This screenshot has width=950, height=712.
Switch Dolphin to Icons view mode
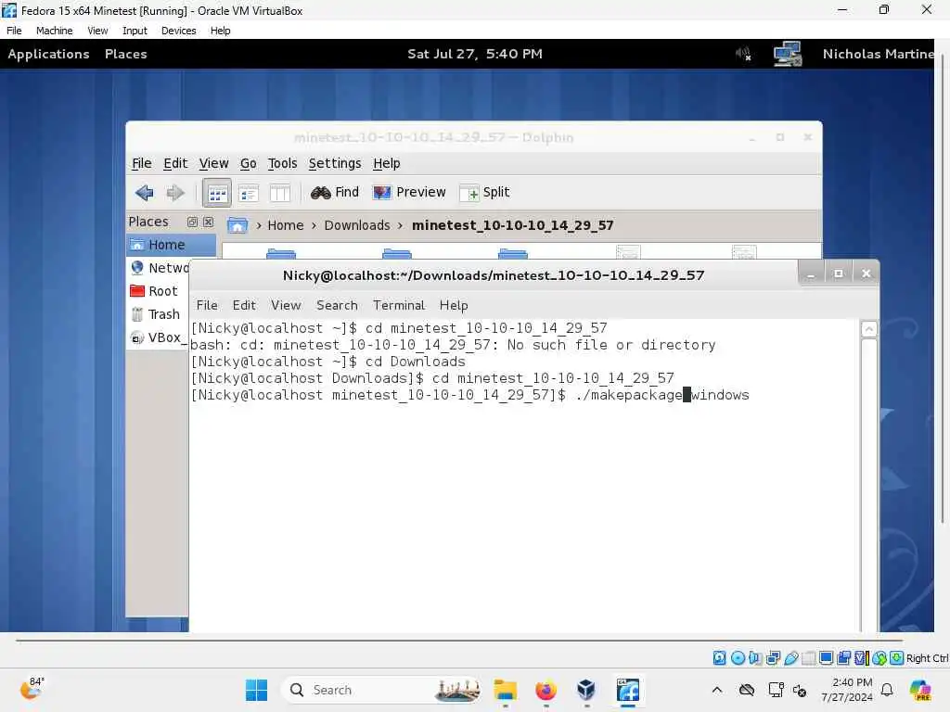[217, 193]
